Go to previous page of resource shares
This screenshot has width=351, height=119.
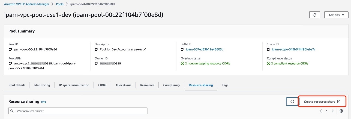click(x=321, y=111)
